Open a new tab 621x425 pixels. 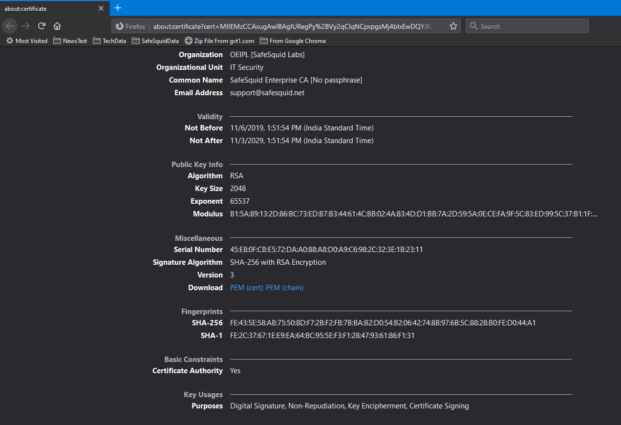click(118, 8)
